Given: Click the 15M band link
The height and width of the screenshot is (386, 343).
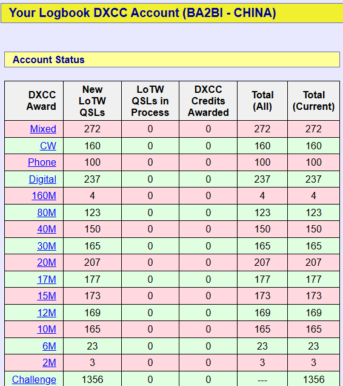Looking at the screenshot, I should click(47, 296).
